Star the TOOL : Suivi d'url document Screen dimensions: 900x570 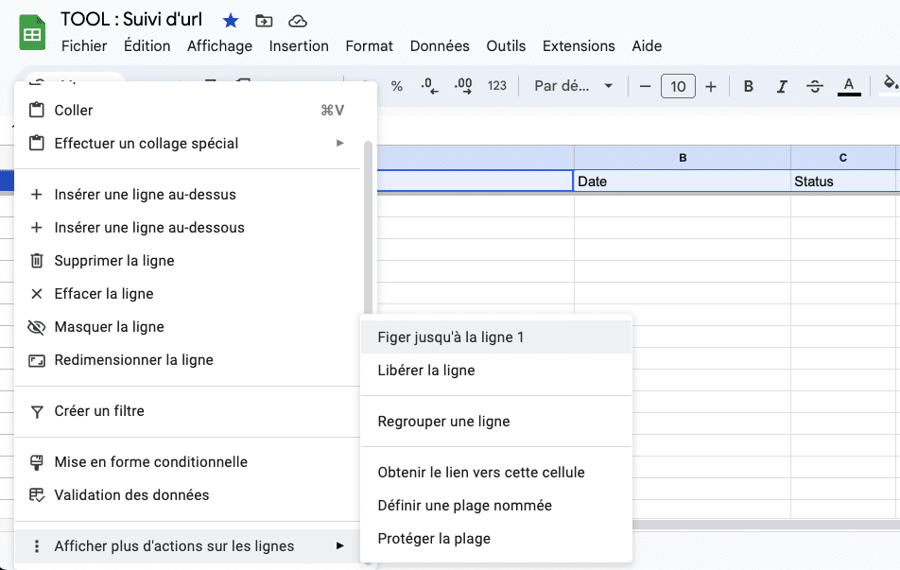tap(231, 21)
